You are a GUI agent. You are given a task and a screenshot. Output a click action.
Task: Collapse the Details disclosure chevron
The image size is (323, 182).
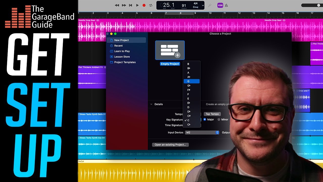pyautogui.click(x=151, y=104)
